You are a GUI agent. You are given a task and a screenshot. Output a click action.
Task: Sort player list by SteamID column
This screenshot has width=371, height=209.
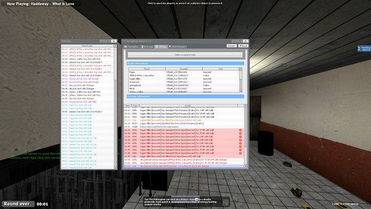coord(184,69)
